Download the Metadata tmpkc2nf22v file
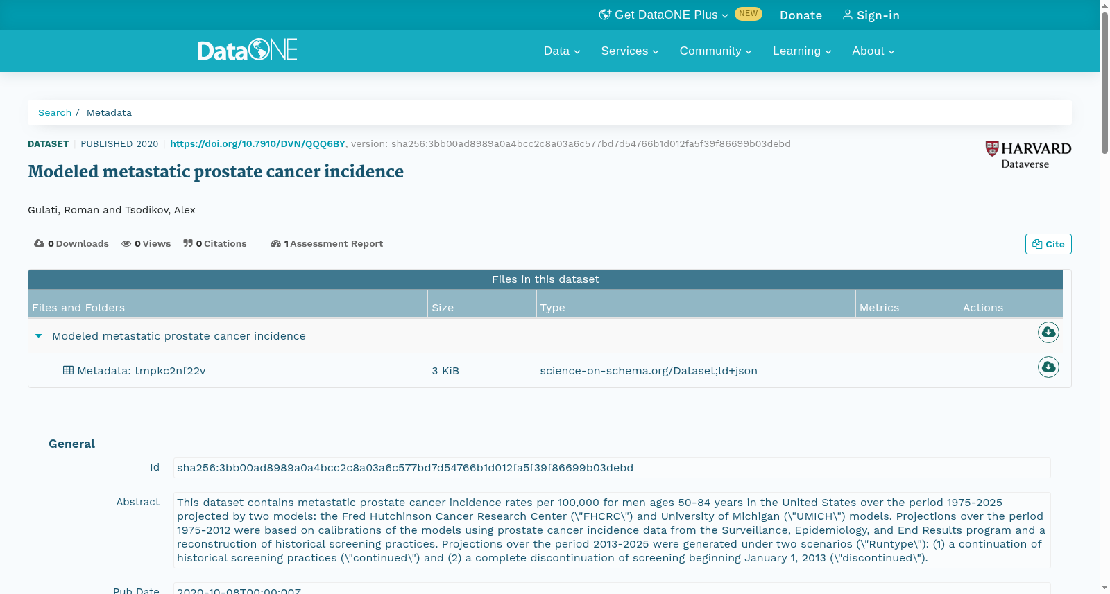Viewport: 1110px width, 594px height. point(1048,367)
